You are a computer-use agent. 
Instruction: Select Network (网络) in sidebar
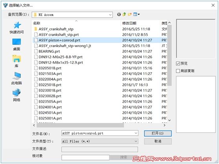pyautogui.click(x=16, y=95)
